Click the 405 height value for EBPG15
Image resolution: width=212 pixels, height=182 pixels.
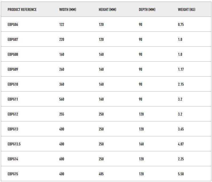[101, 174]
